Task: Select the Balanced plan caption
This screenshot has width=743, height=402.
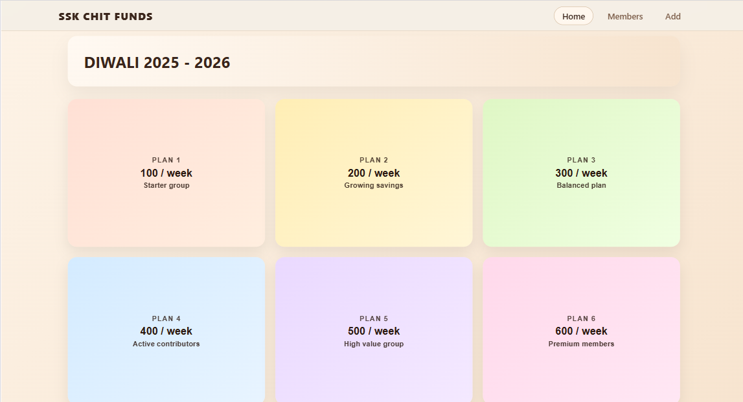Action: click(x=581, y=185)
